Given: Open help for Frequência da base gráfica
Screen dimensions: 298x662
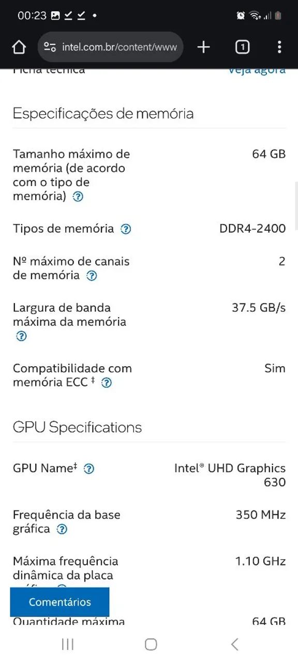Looking at the screenshot, I should [62, 529].
